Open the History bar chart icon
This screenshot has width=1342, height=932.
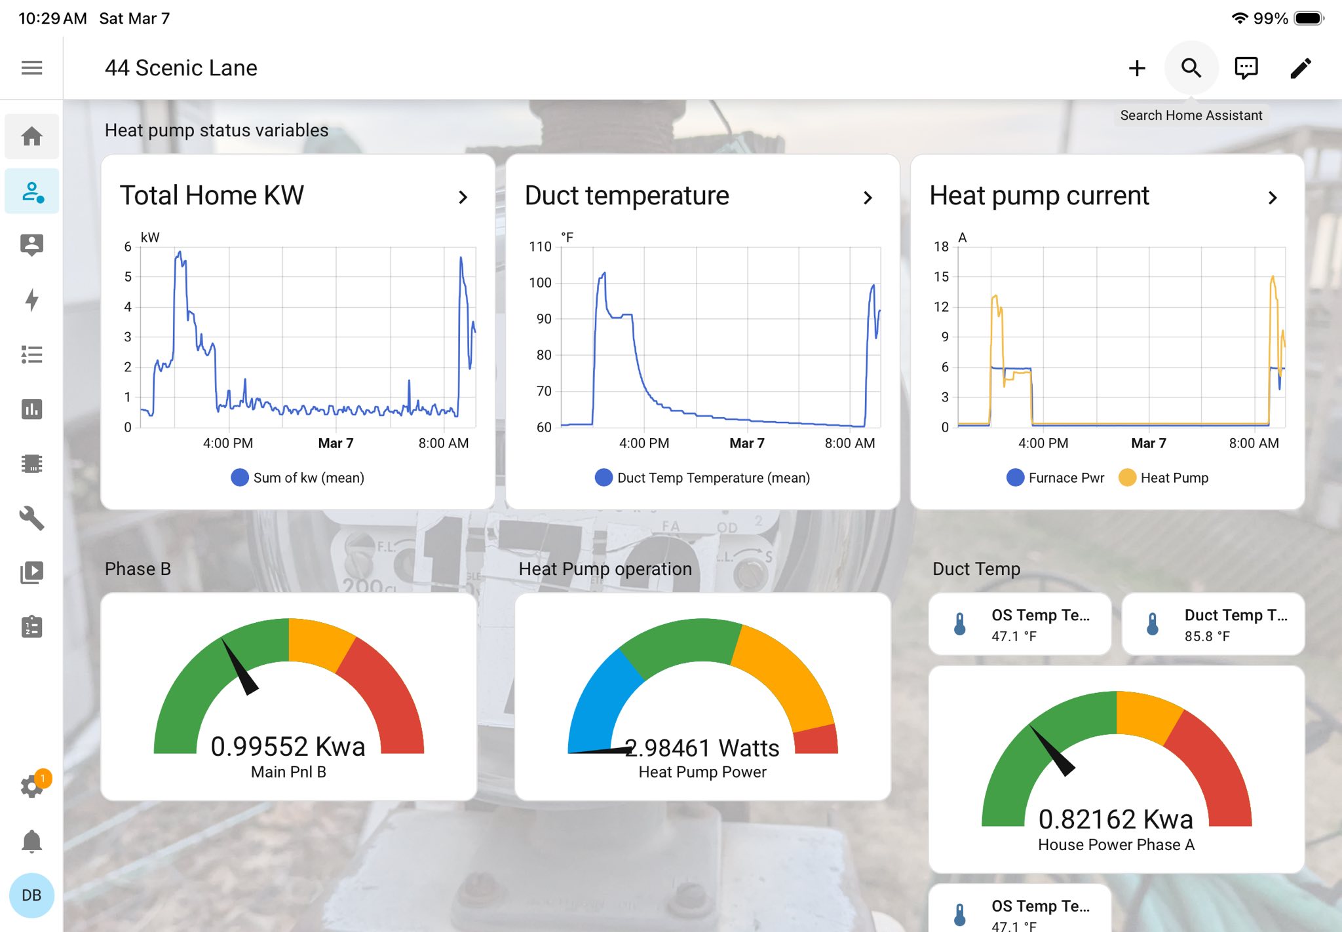coord(31,409)
